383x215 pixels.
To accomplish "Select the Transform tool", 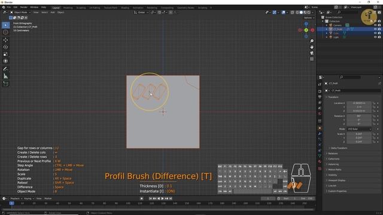I will click(5, 61).
